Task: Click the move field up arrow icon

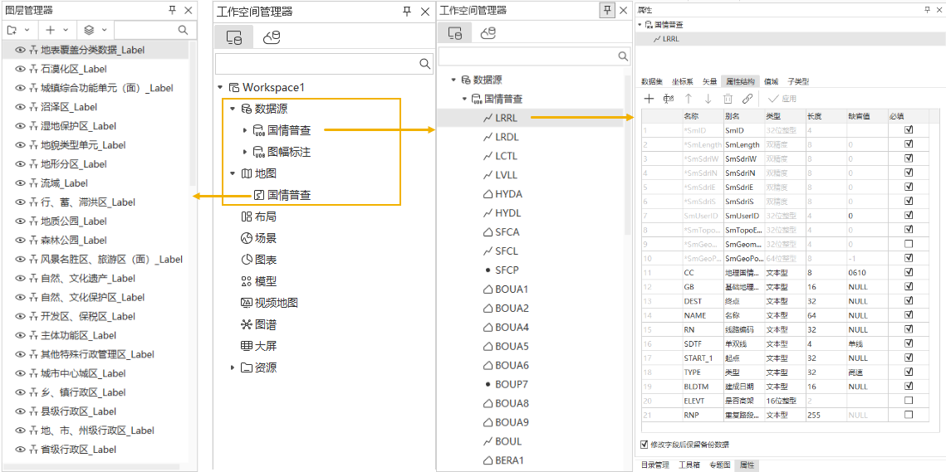Action: pyautogui.click(x=688, y=99)
